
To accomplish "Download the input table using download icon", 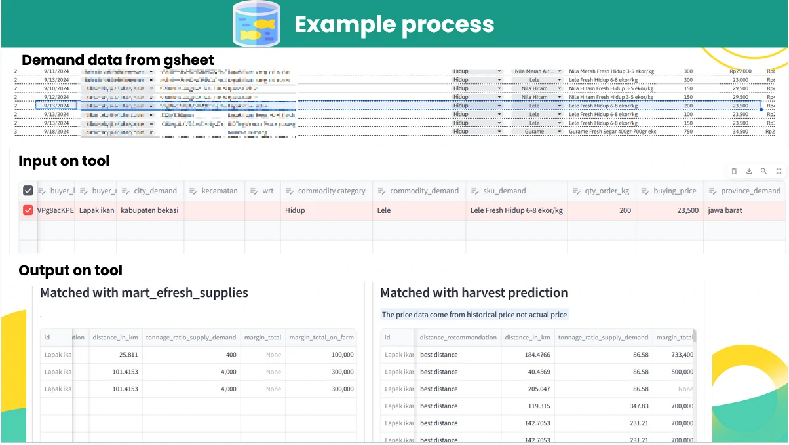I will pos(749,171).
